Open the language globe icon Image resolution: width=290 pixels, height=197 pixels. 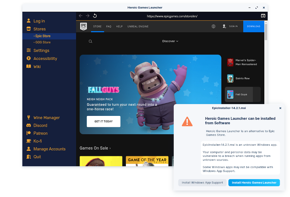pos(214,27)
